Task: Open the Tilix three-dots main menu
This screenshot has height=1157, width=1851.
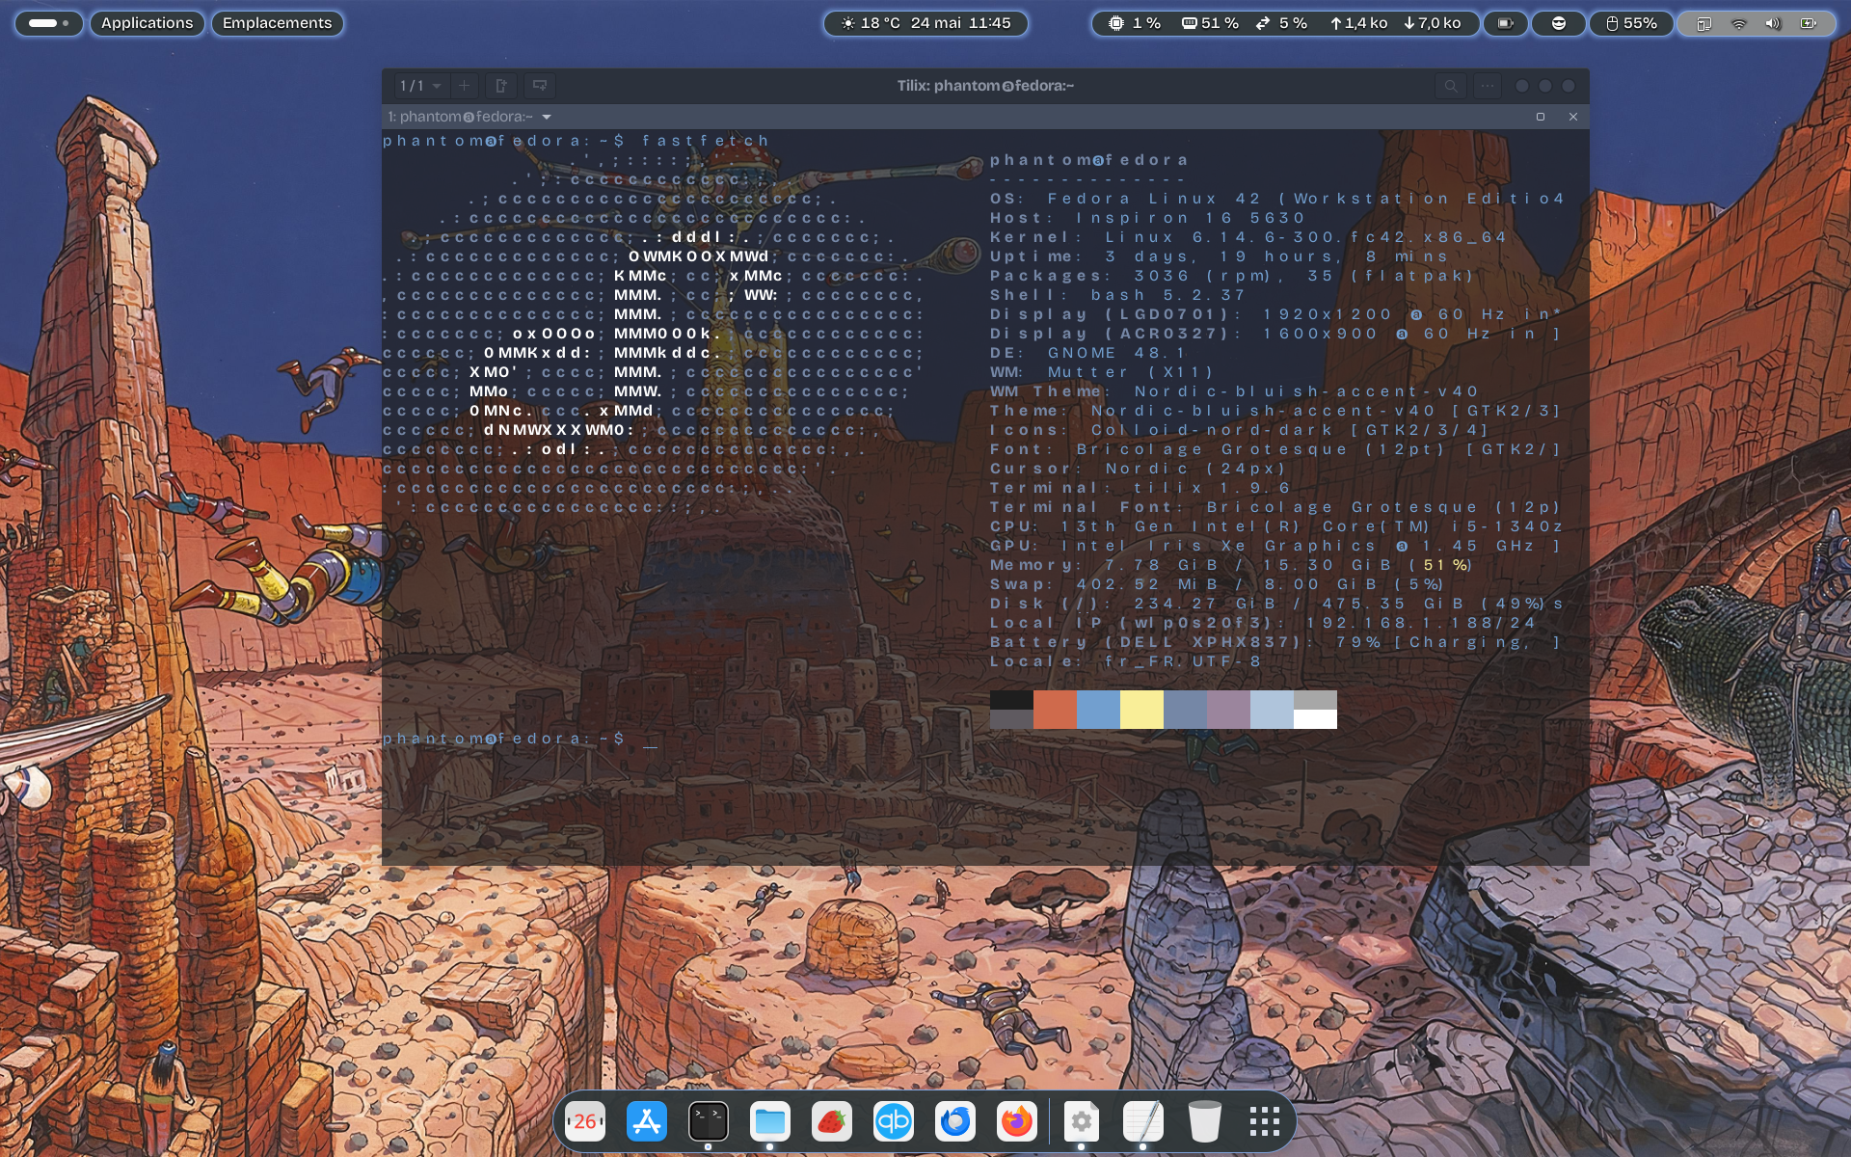Action: 1488,86
